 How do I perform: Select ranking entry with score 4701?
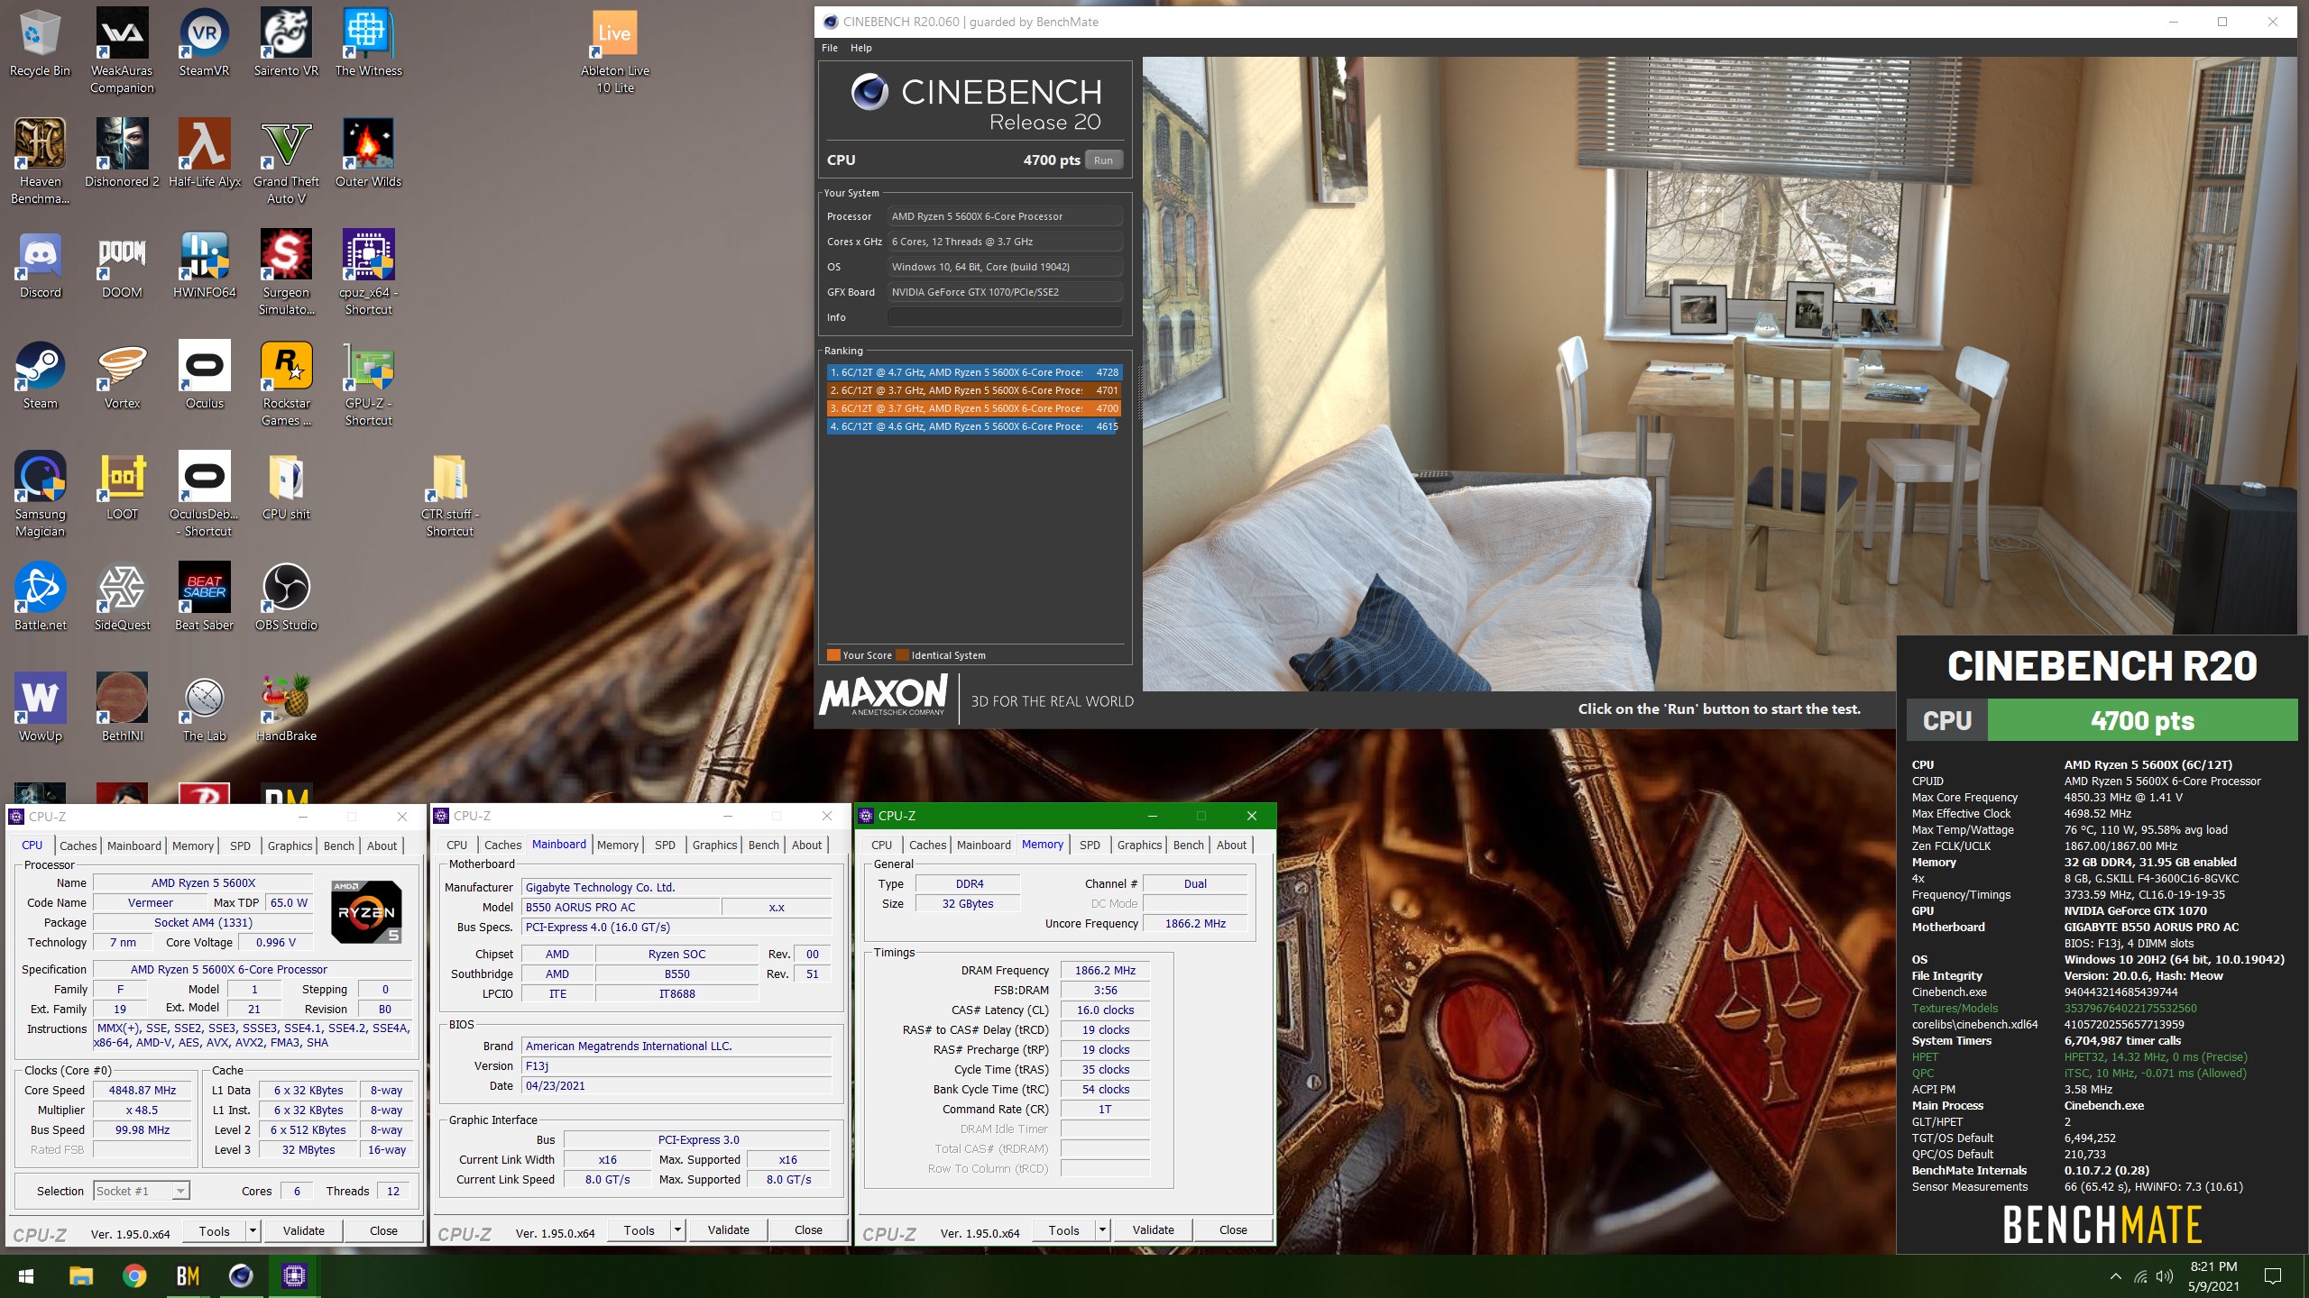(974, 390)
